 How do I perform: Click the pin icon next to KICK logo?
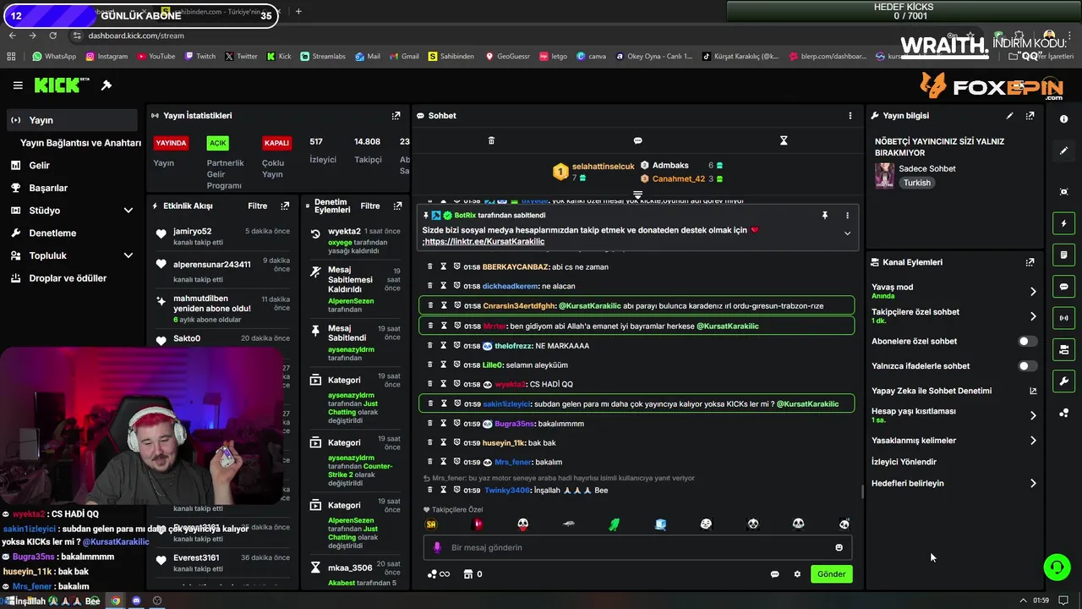(107, 85)
